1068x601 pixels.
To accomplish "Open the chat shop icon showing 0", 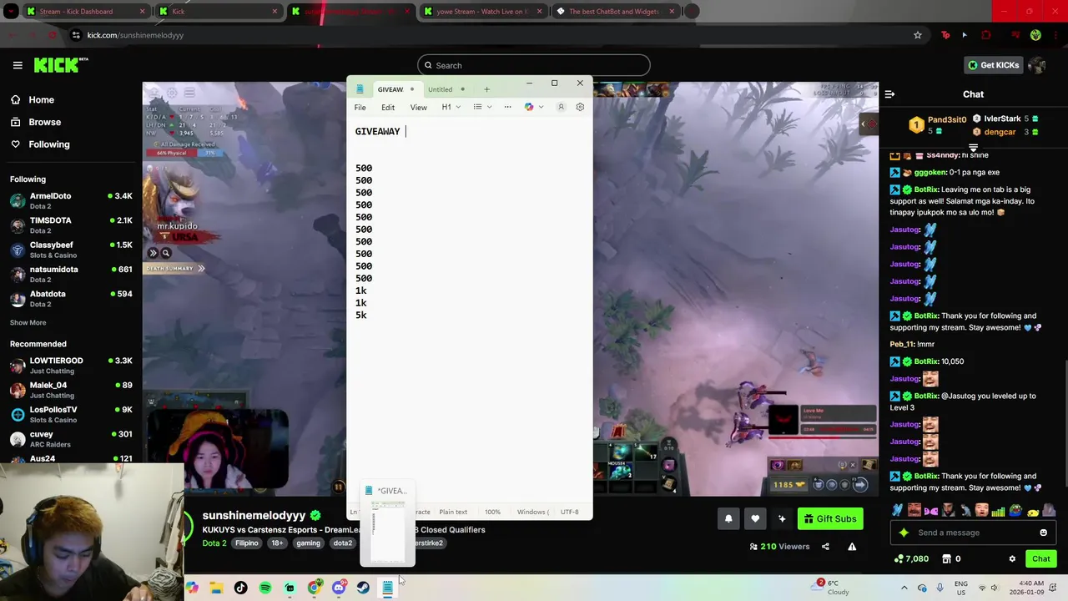I will 951,558.
